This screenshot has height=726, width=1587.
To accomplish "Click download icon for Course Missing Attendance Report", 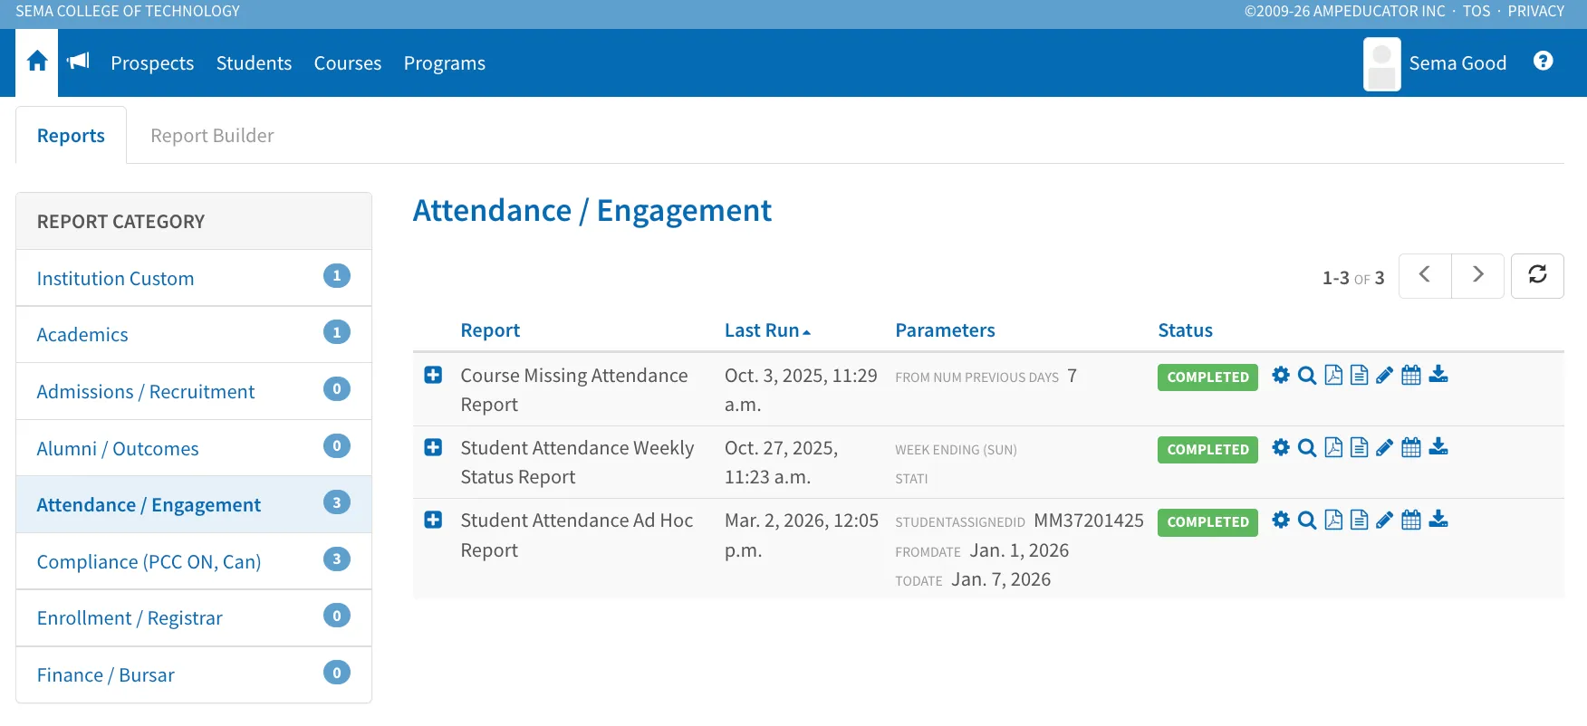I will [x=1438, y=375].
